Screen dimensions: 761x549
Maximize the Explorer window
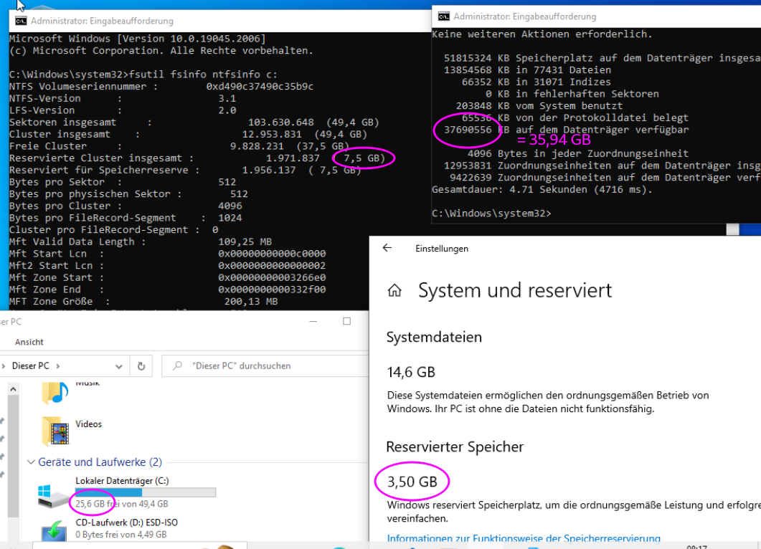[x=346, y=321]
